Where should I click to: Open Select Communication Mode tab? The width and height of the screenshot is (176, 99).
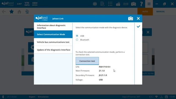53,34
